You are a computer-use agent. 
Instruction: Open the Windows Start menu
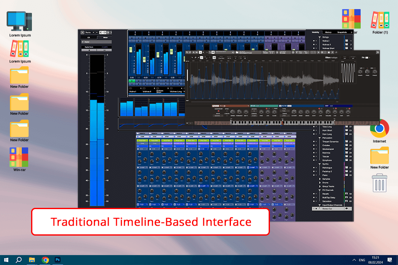tap(6, 260)
